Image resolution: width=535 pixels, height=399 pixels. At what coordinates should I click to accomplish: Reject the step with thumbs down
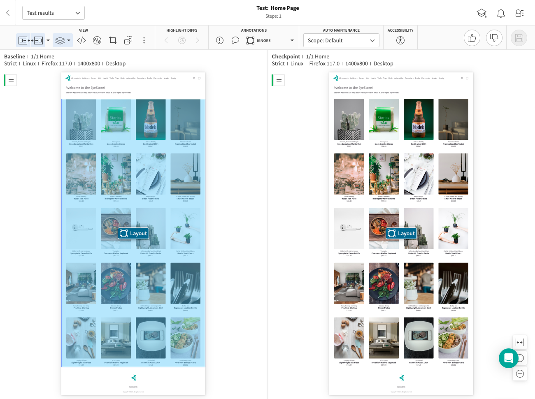click(494, 38)
